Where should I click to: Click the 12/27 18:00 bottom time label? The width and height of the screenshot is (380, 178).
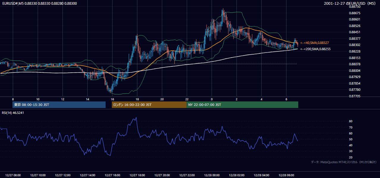(137, 175)
